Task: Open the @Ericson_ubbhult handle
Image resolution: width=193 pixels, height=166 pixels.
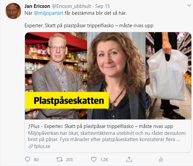Action: tap(72, 6)
